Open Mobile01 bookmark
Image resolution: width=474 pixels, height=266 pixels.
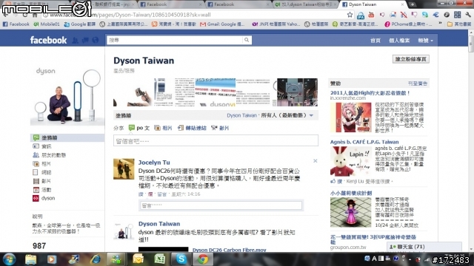[47, 24]
